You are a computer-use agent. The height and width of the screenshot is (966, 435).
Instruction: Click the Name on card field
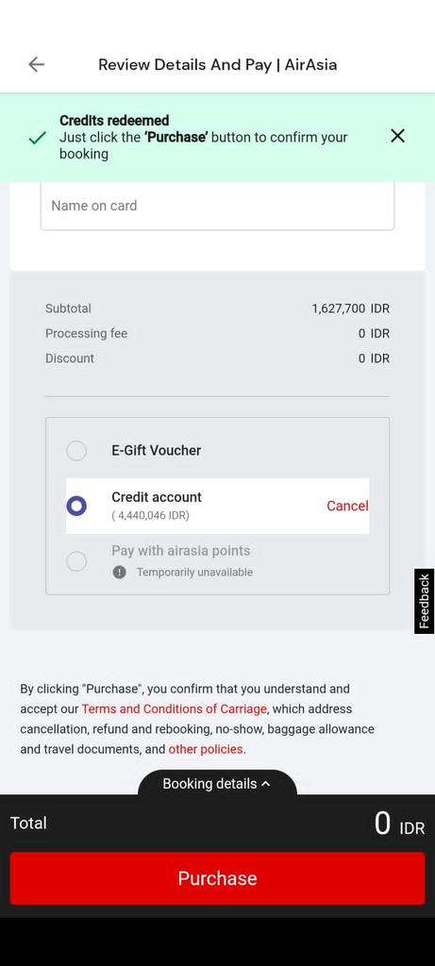click(x=217, y=206)
